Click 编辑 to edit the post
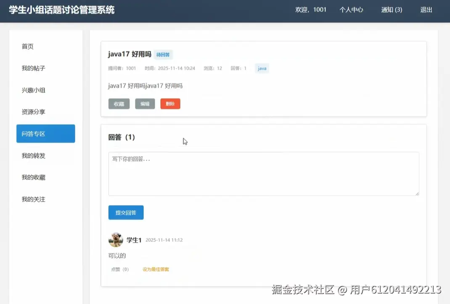 point(145,104)
